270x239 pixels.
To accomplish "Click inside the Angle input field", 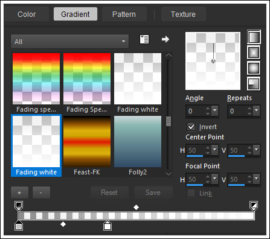I will [x=196, y=111].
